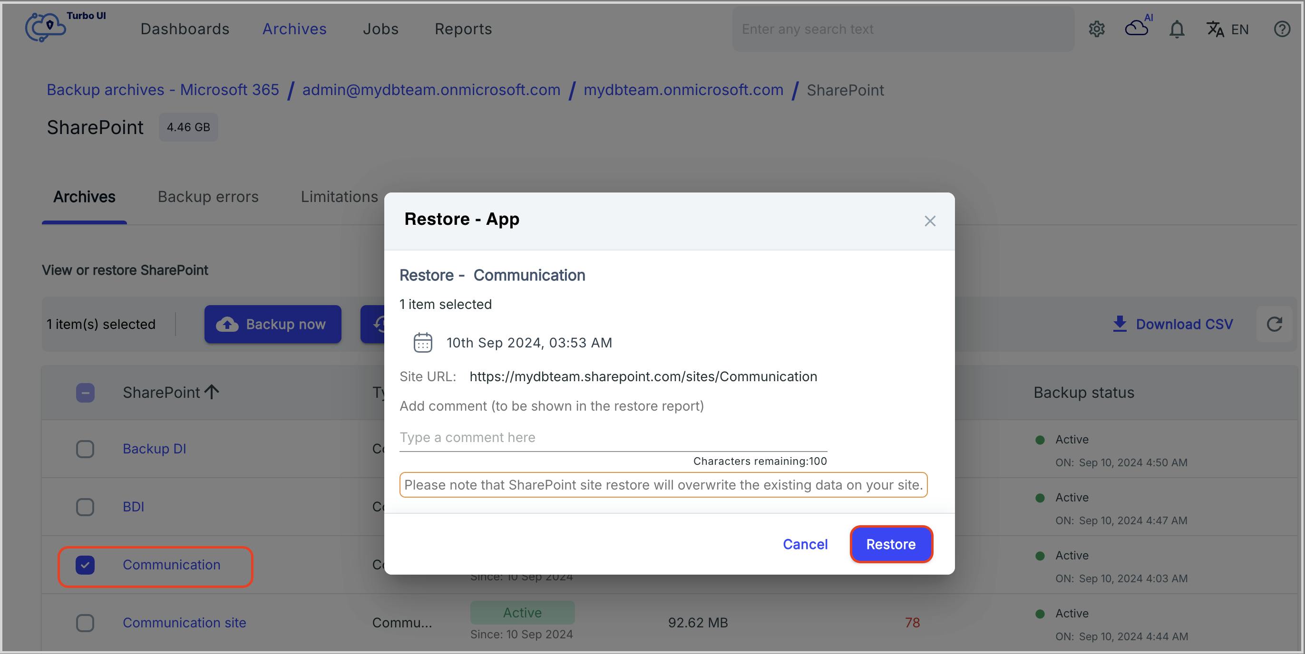
Task: Open the settings gear icon
Action: click(1096, 29)
